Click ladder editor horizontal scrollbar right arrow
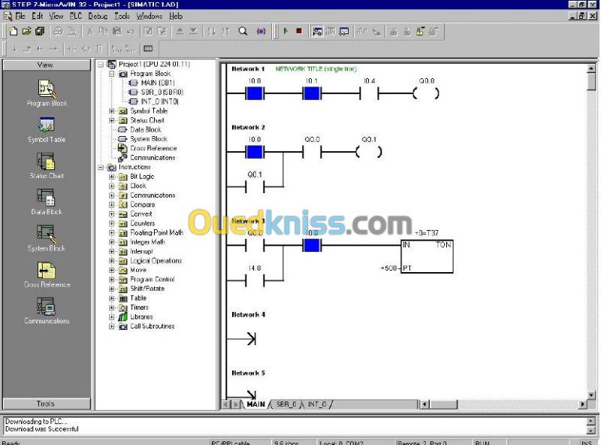Image resolution: width=601 pixels, height=445 pixels. 583,404
